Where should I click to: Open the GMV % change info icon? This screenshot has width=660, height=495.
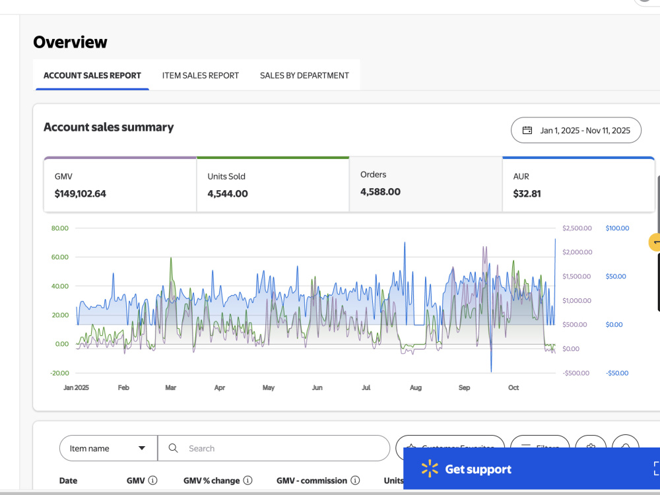(x=248, y=480)
